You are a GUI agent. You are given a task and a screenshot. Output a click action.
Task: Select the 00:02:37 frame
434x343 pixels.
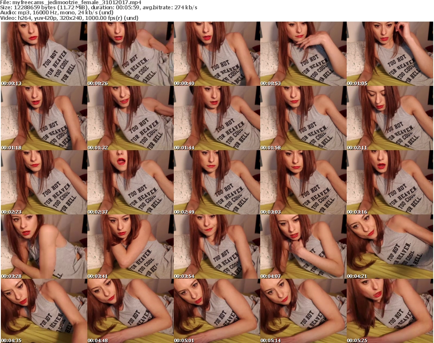(x=130, y=182)
